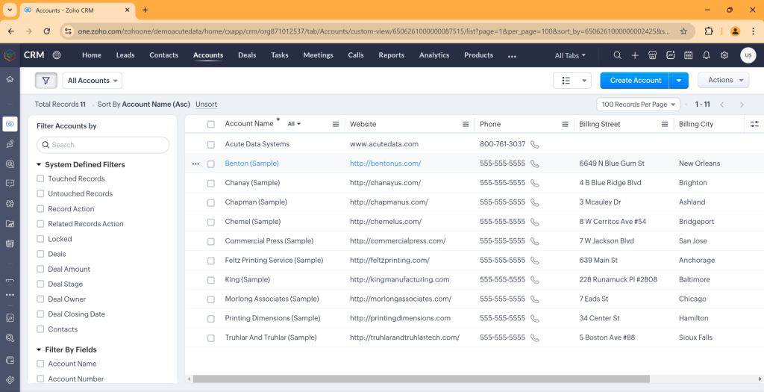Go to the Contacts tab
764x392 pixels.
(x=163, y=55)
